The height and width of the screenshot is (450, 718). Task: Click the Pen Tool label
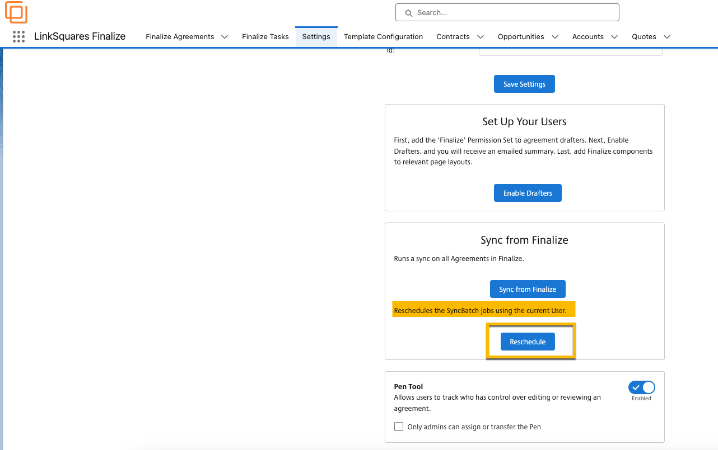pyautogui.click(x=408, y=386)
